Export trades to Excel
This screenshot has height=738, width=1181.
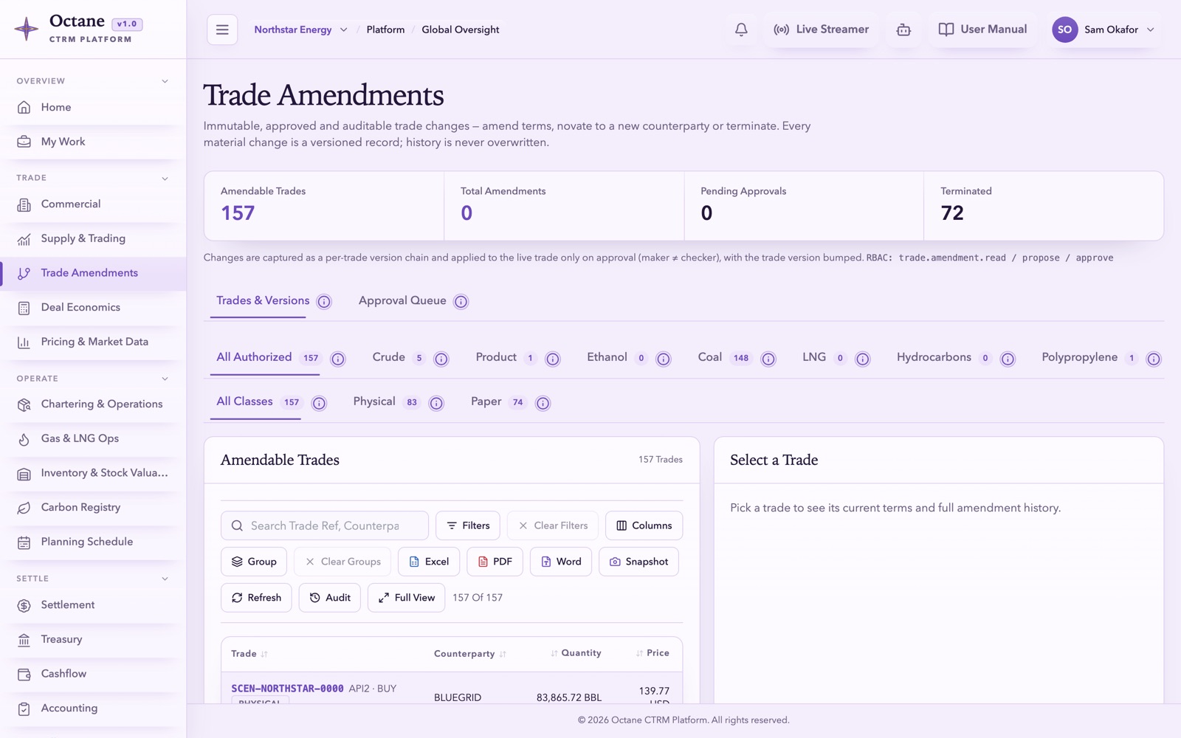pyautogui.click(x=429, y=562)
